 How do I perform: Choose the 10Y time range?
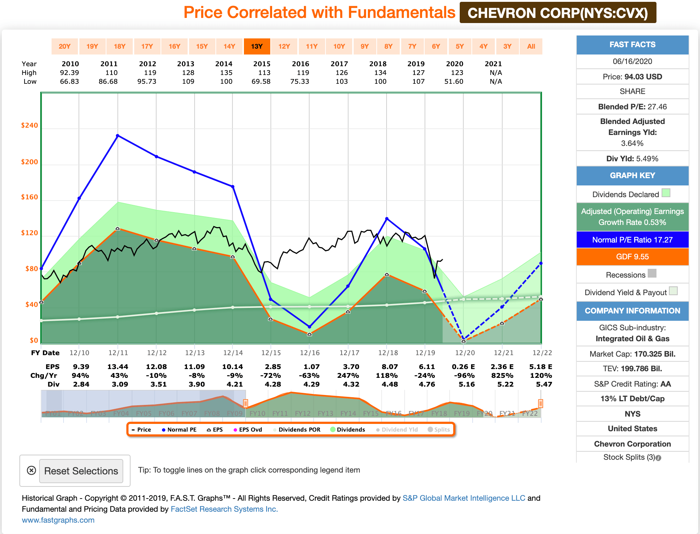click(339, 46)
